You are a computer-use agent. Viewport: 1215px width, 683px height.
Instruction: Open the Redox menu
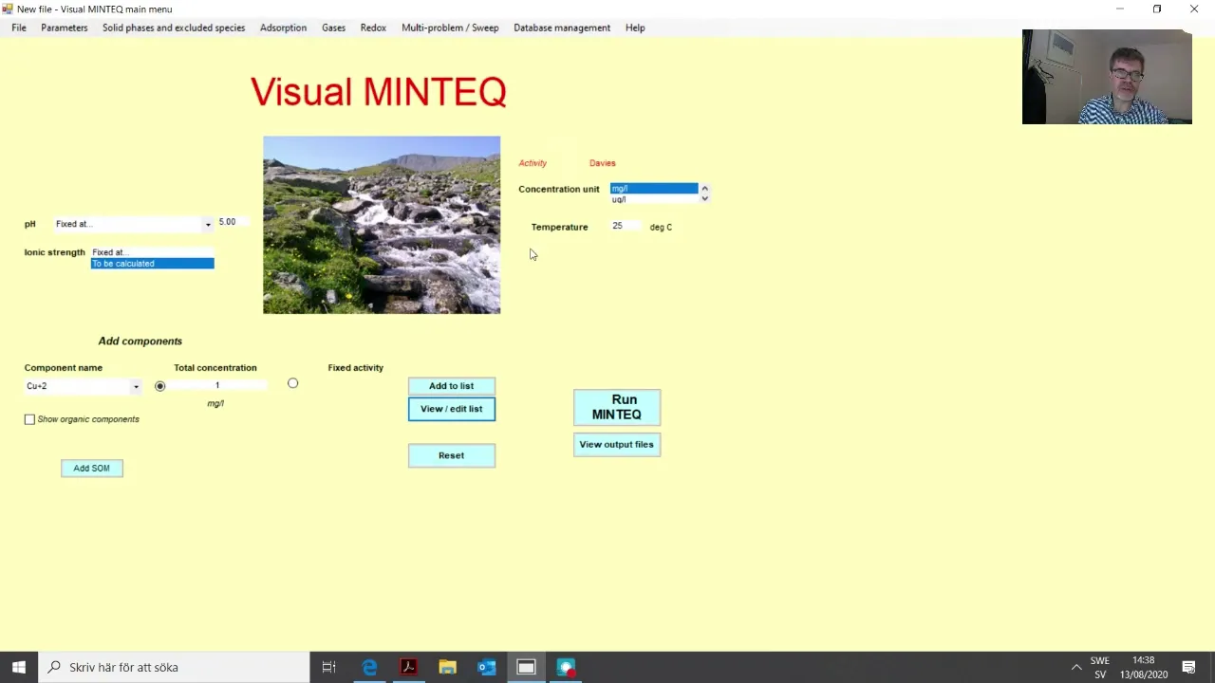tap(373, 28)
